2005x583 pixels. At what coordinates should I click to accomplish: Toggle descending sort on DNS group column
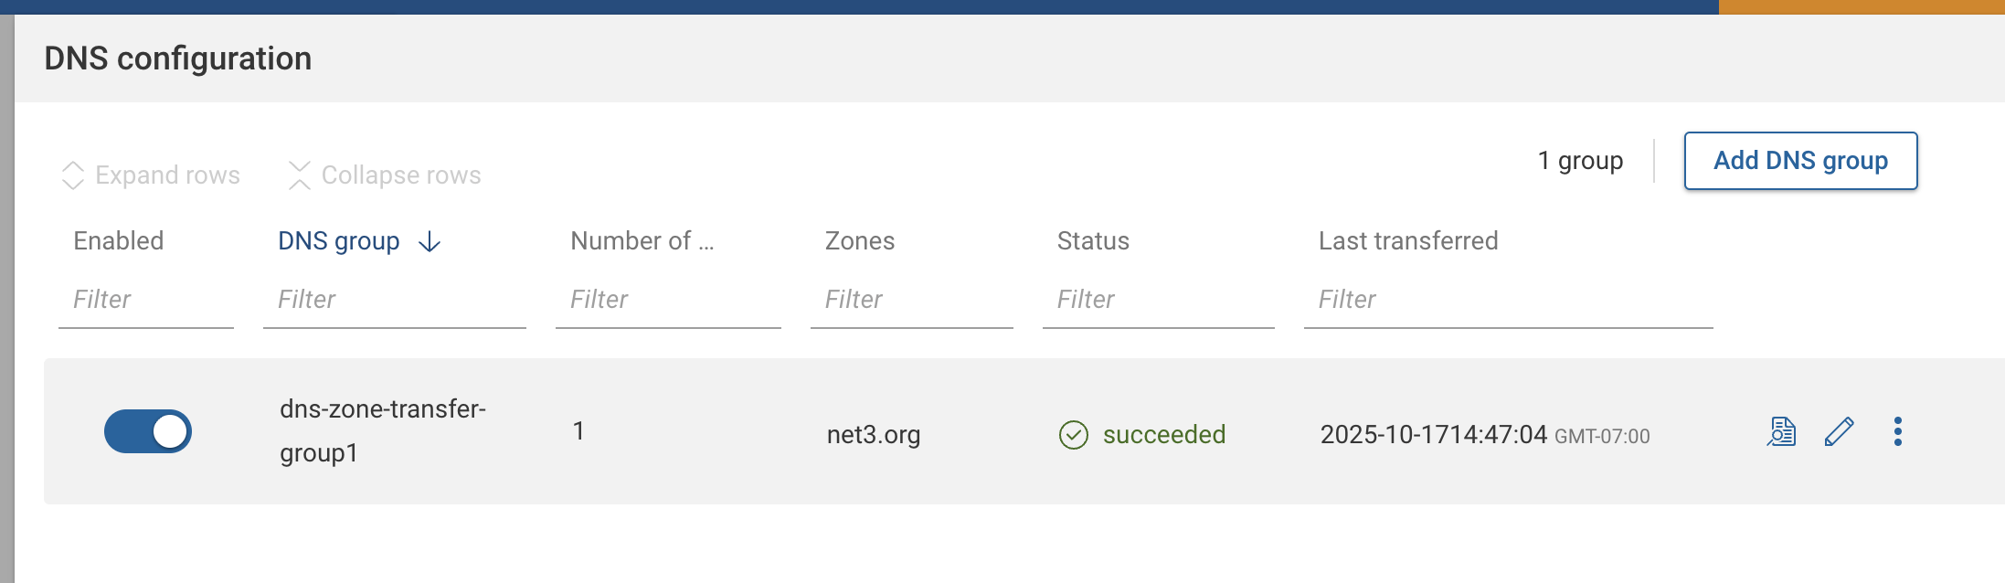429,241
